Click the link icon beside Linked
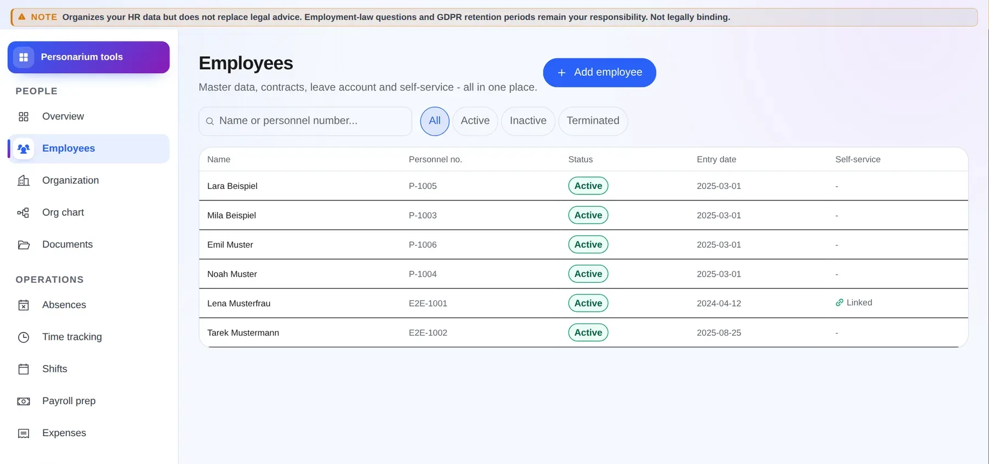This screenshot has width=989, height=464. click(x=840, y=303)
